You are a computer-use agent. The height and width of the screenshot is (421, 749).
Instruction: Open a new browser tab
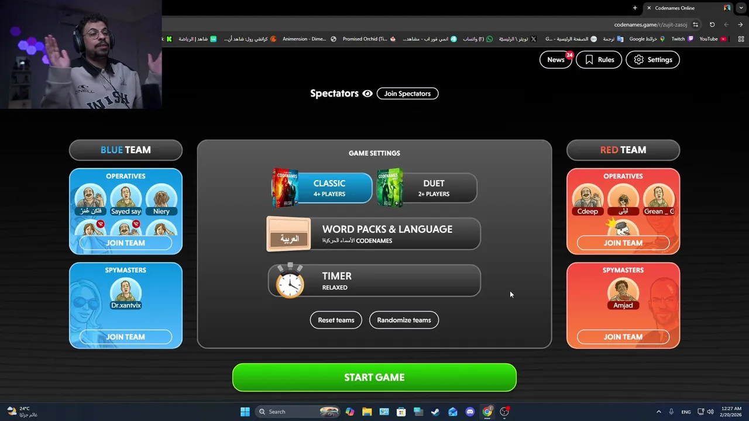635,8
